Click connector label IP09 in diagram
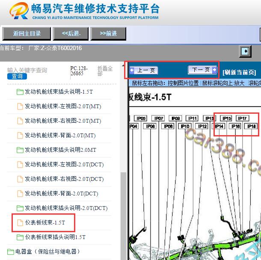Viewport: 261px width, 260px height. (175, 118)
